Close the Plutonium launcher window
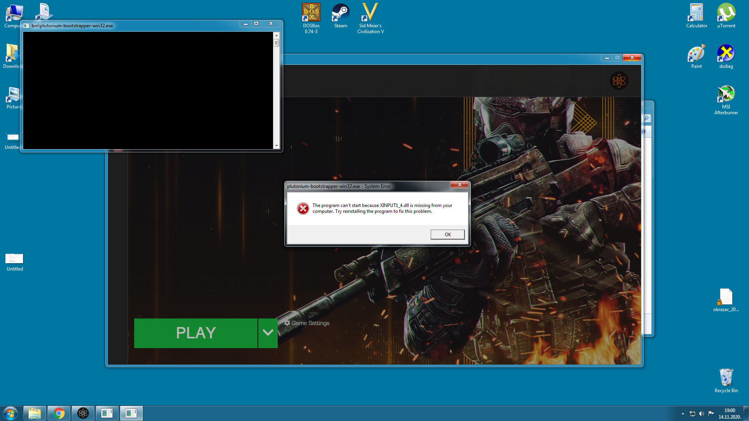This screenshot has width=749, height=421. [632, 58]
